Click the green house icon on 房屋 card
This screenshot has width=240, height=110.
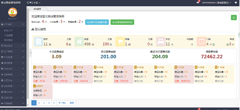pyautogui.click(x=79, y=41)
